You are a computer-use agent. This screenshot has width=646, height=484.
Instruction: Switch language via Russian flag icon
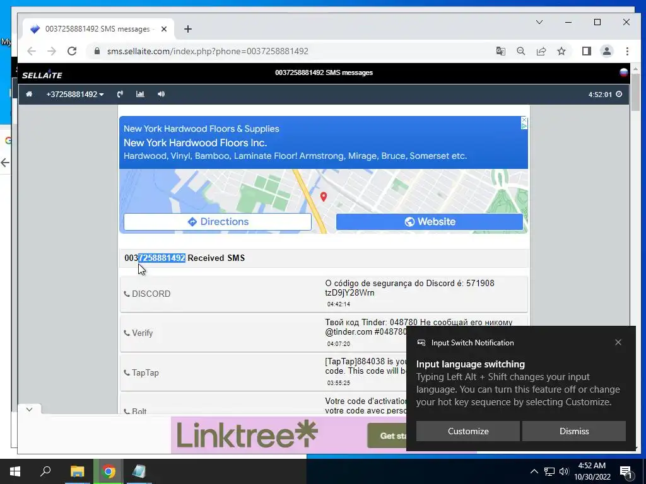click(x=624, y=73)
